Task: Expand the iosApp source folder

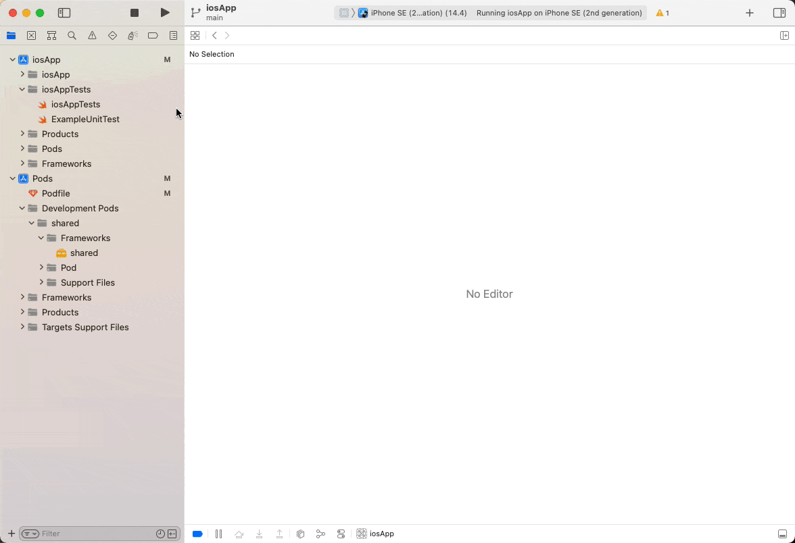Action: (22, 74)
